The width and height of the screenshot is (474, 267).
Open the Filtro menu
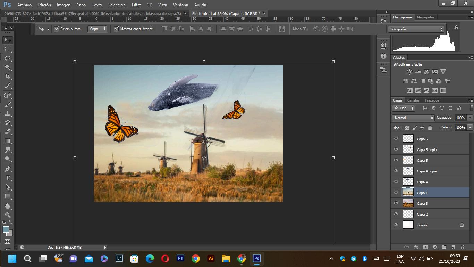(136, 5)
